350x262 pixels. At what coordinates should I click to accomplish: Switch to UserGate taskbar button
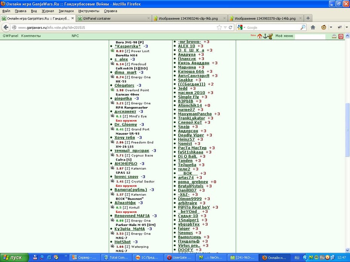(x=180, y=257)
